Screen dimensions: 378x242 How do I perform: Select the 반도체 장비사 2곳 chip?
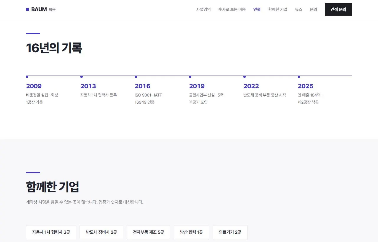[102, 232]
